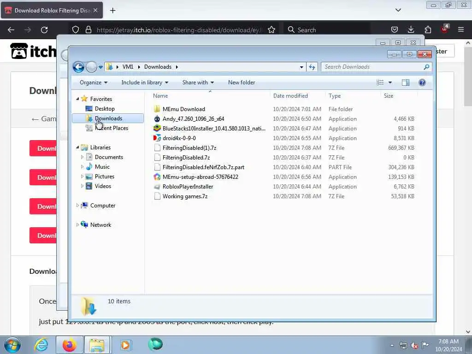Open the Firefox extensions icon
Image resolution: width=472 pixels, height=354 pixels.
click(x=427, y=29)
